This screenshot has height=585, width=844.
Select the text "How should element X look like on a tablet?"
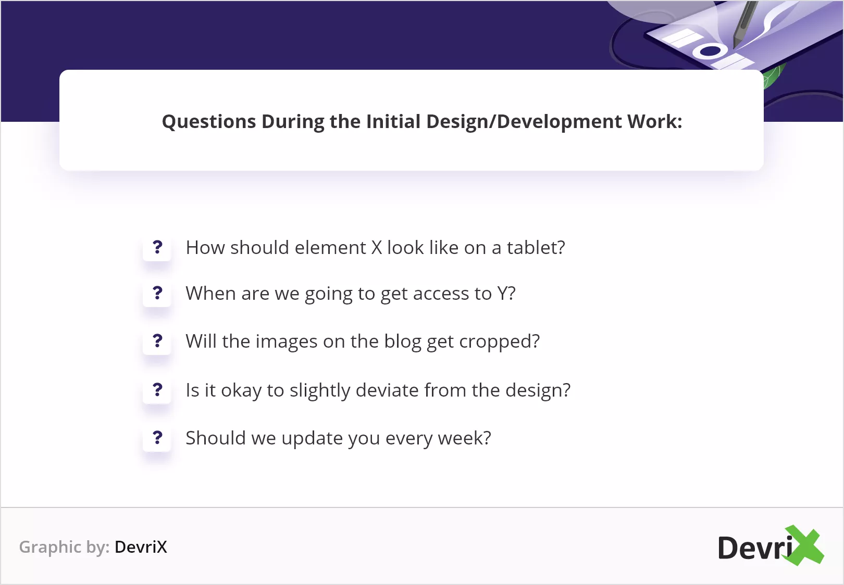point(375,248)
